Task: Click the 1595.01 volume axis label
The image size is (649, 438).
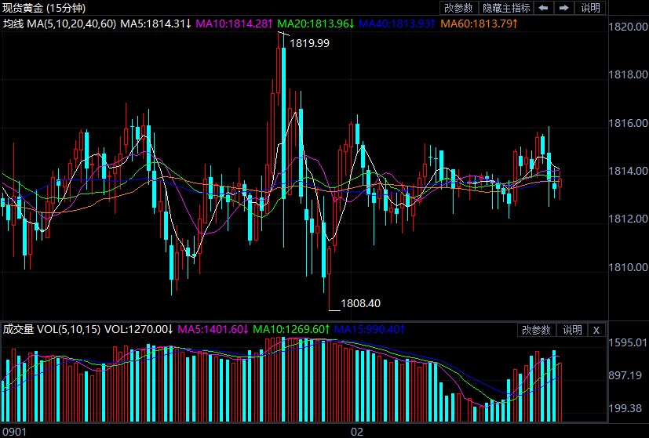Action: point(628,342)
